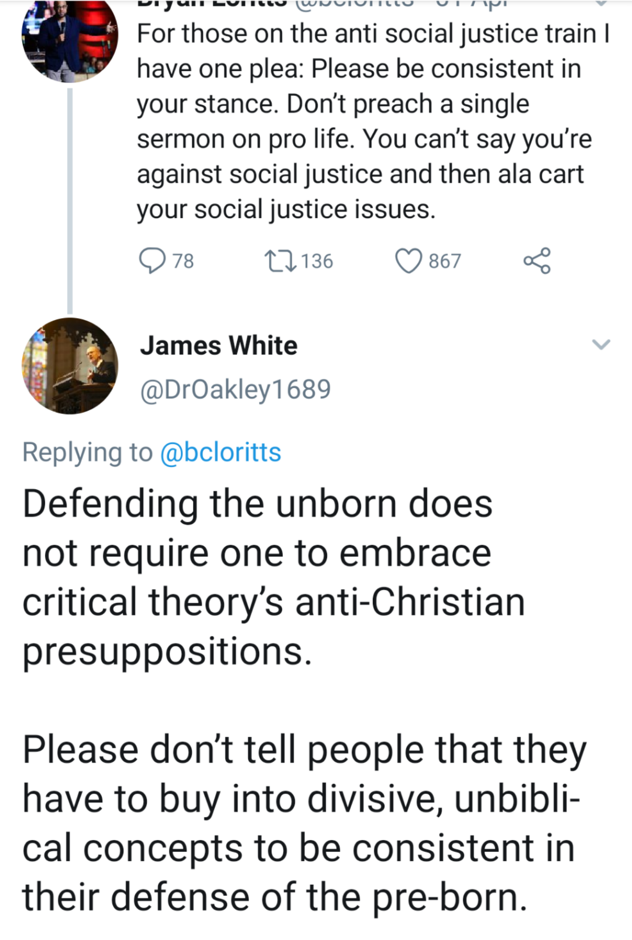Like the tweet with the heart icon
Screen dimensions: 632x940
(x=408, y=261)
